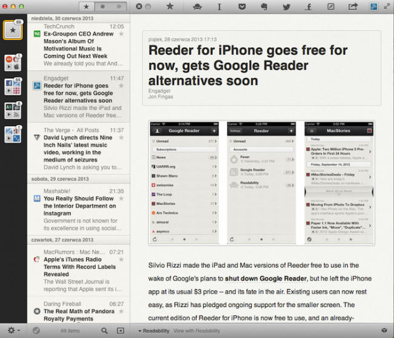The image size is (394, 338).
Task: Open Apple's iTunes Radio Terms article
Action: pos(79,270)
